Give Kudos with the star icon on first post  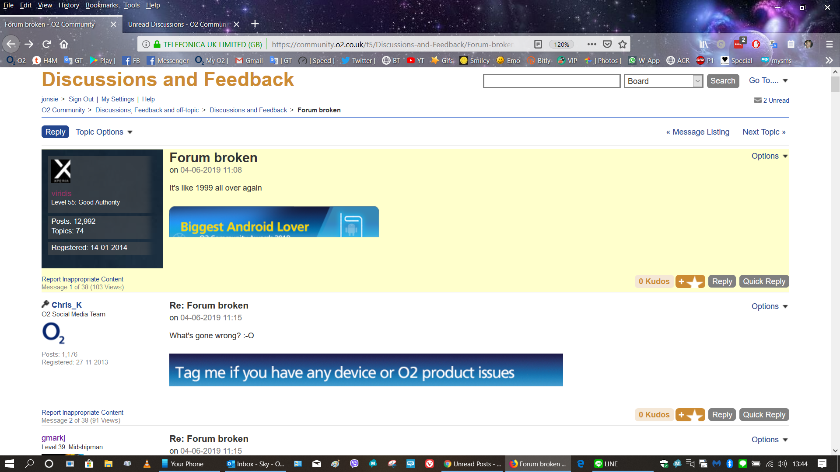pyautogui.click(x=690, y=281)
